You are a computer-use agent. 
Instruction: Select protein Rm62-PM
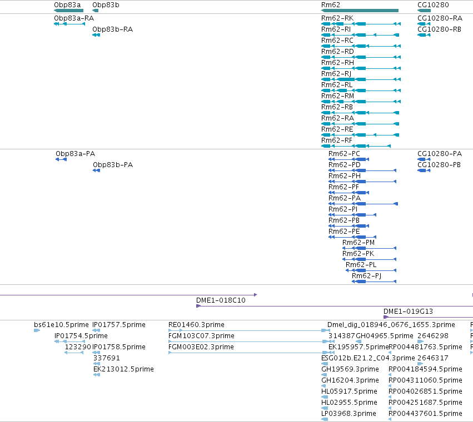click(x=369, y=248)
